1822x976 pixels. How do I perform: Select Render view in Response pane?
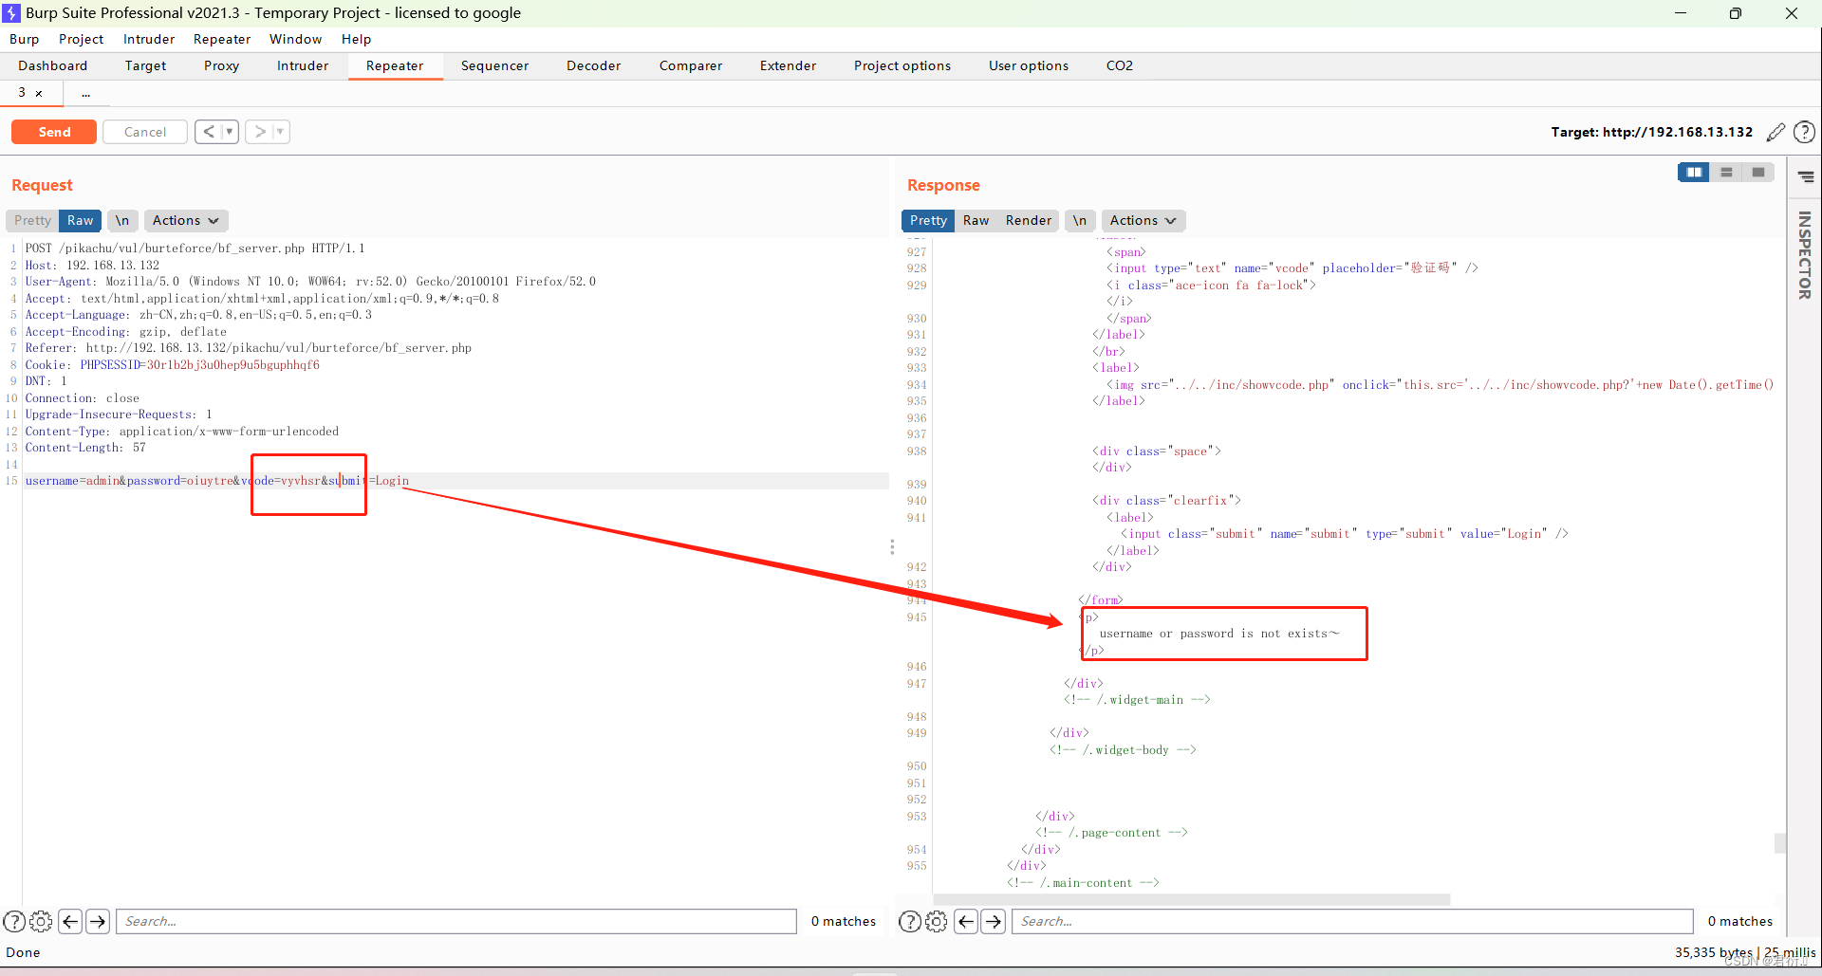tap(1029, 220)
